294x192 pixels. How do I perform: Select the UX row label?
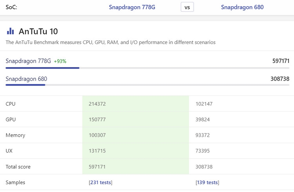[x=9, y=151]
